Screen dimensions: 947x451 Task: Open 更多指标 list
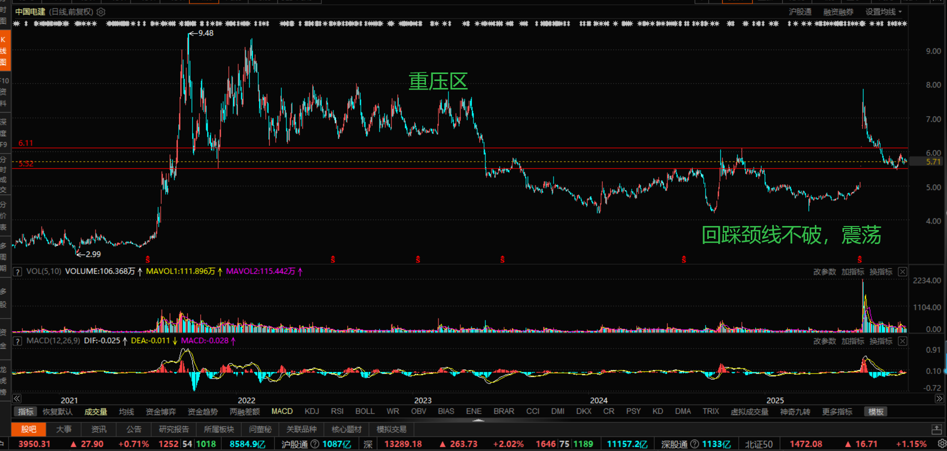(x=837, y=411)
